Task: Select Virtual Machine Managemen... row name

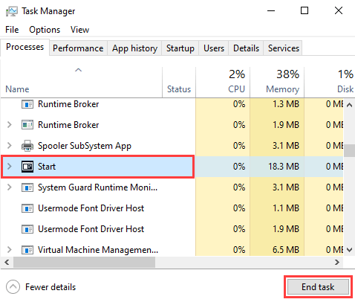Action: (x=98, y=250)
